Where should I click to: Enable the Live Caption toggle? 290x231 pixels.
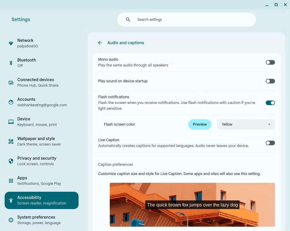270,143
